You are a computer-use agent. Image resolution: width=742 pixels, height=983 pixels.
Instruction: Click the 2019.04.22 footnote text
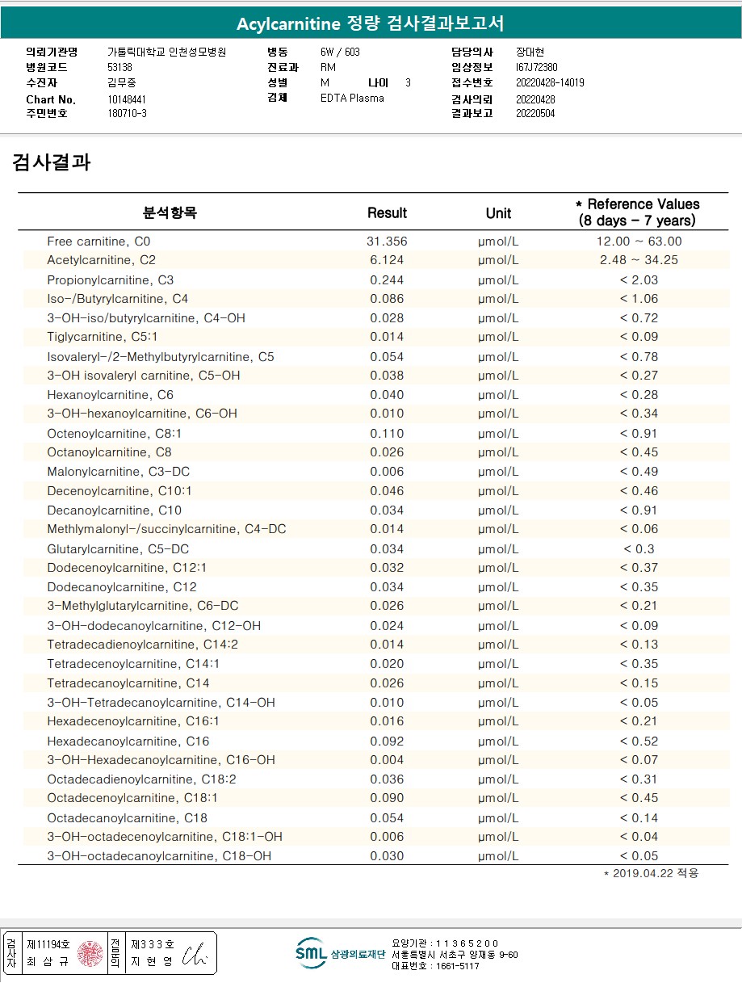pos(651,873)
